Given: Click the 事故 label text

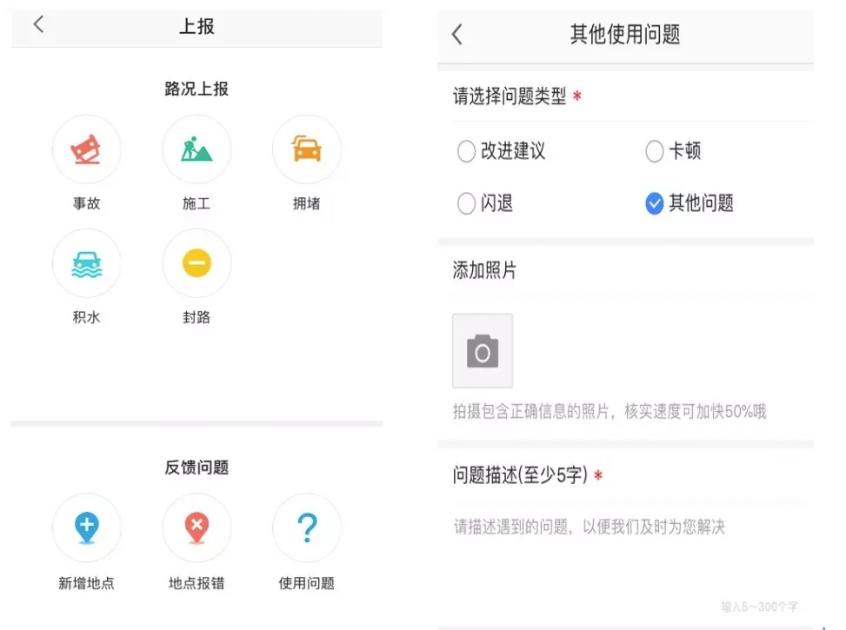Looking at the screenshot, I should tap(86, 203).
